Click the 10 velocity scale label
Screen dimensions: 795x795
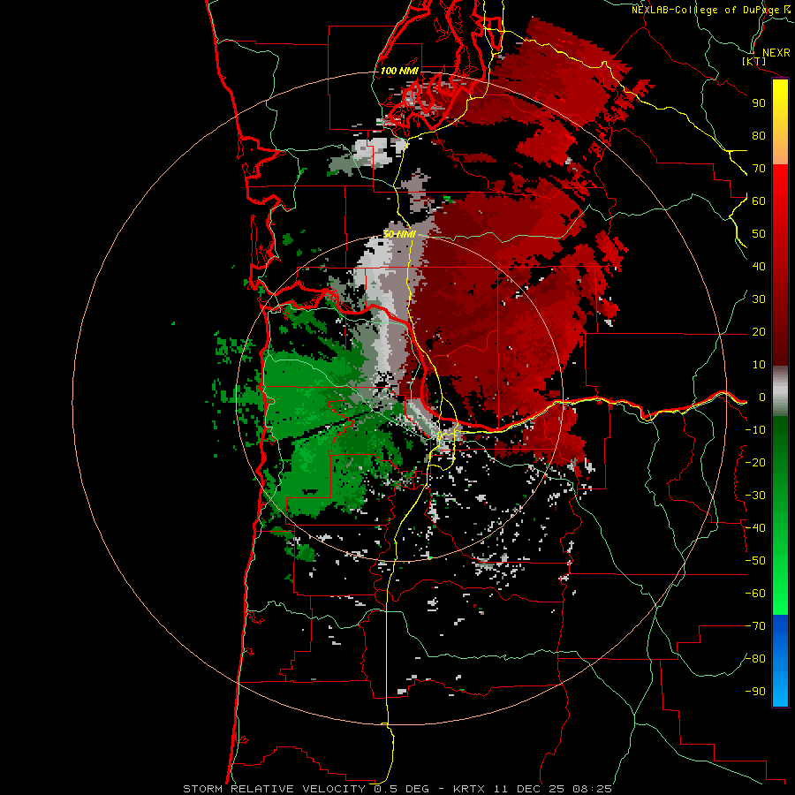coord(759,365)
